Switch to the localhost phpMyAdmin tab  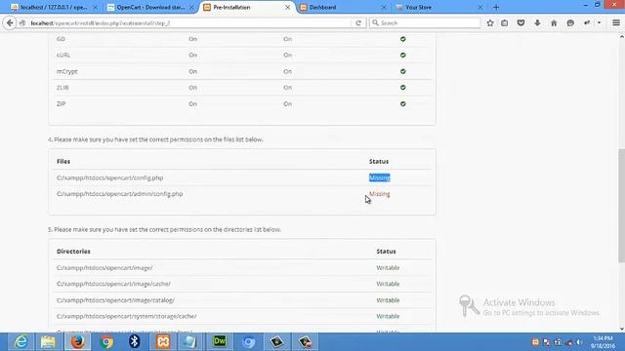click(x=55, y=7)
